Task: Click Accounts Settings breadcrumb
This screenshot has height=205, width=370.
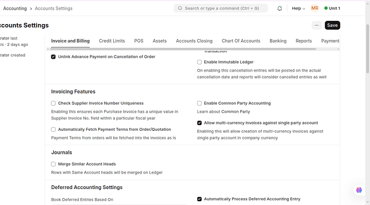Action: pyautogui.click(x=54, y=9)
